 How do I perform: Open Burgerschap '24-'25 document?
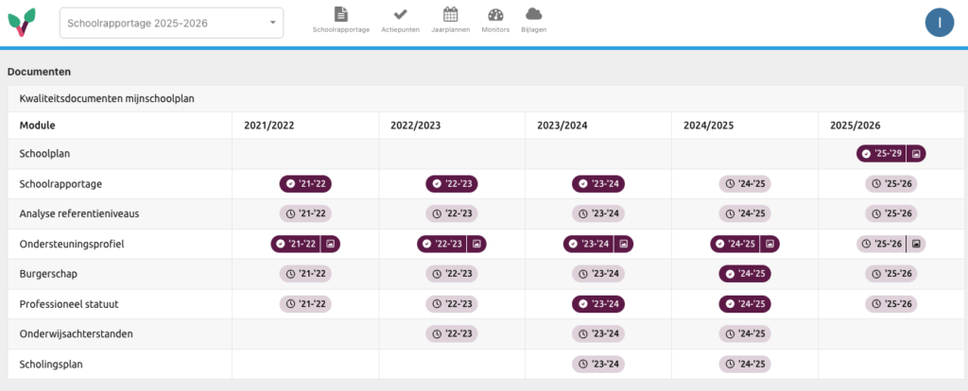(x=744, y=274)
